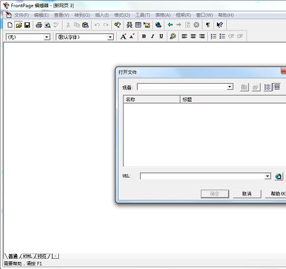286x269 pixels.
Task: Click the Back arrow navigation icon
Action: [x=170, y=25]
